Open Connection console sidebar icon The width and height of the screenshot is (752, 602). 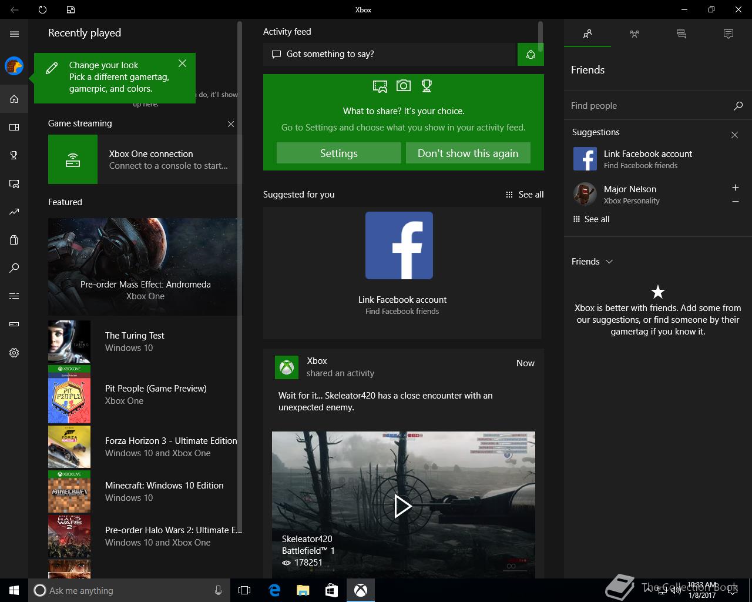[14, 324]
